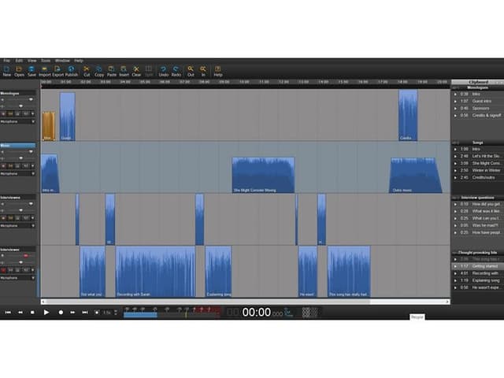Toggle the fx button on Monologue track

click(x=26, y=113)
